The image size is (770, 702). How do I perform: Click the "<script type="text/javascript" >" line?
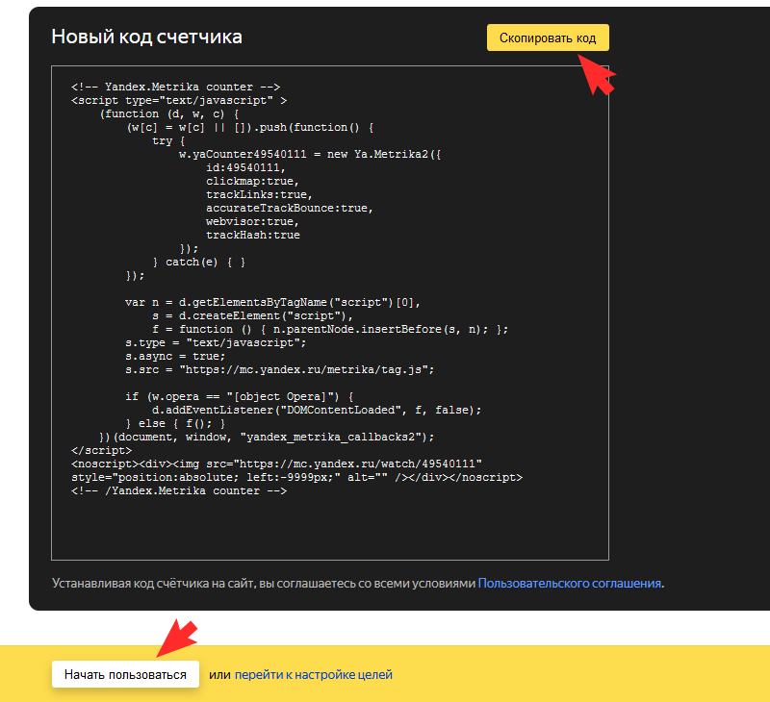179,101
